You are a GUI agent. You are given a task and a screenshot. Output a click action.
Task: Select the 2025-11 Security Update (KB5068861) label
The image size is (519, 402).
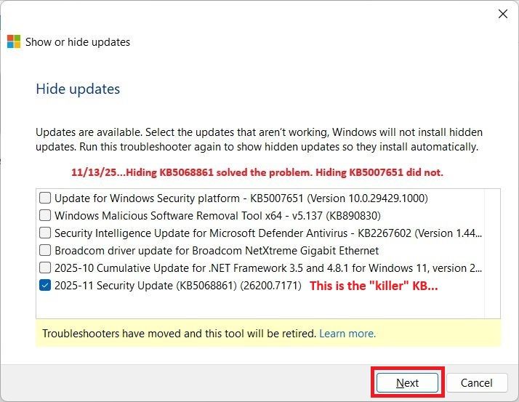[x=177, y=286]
